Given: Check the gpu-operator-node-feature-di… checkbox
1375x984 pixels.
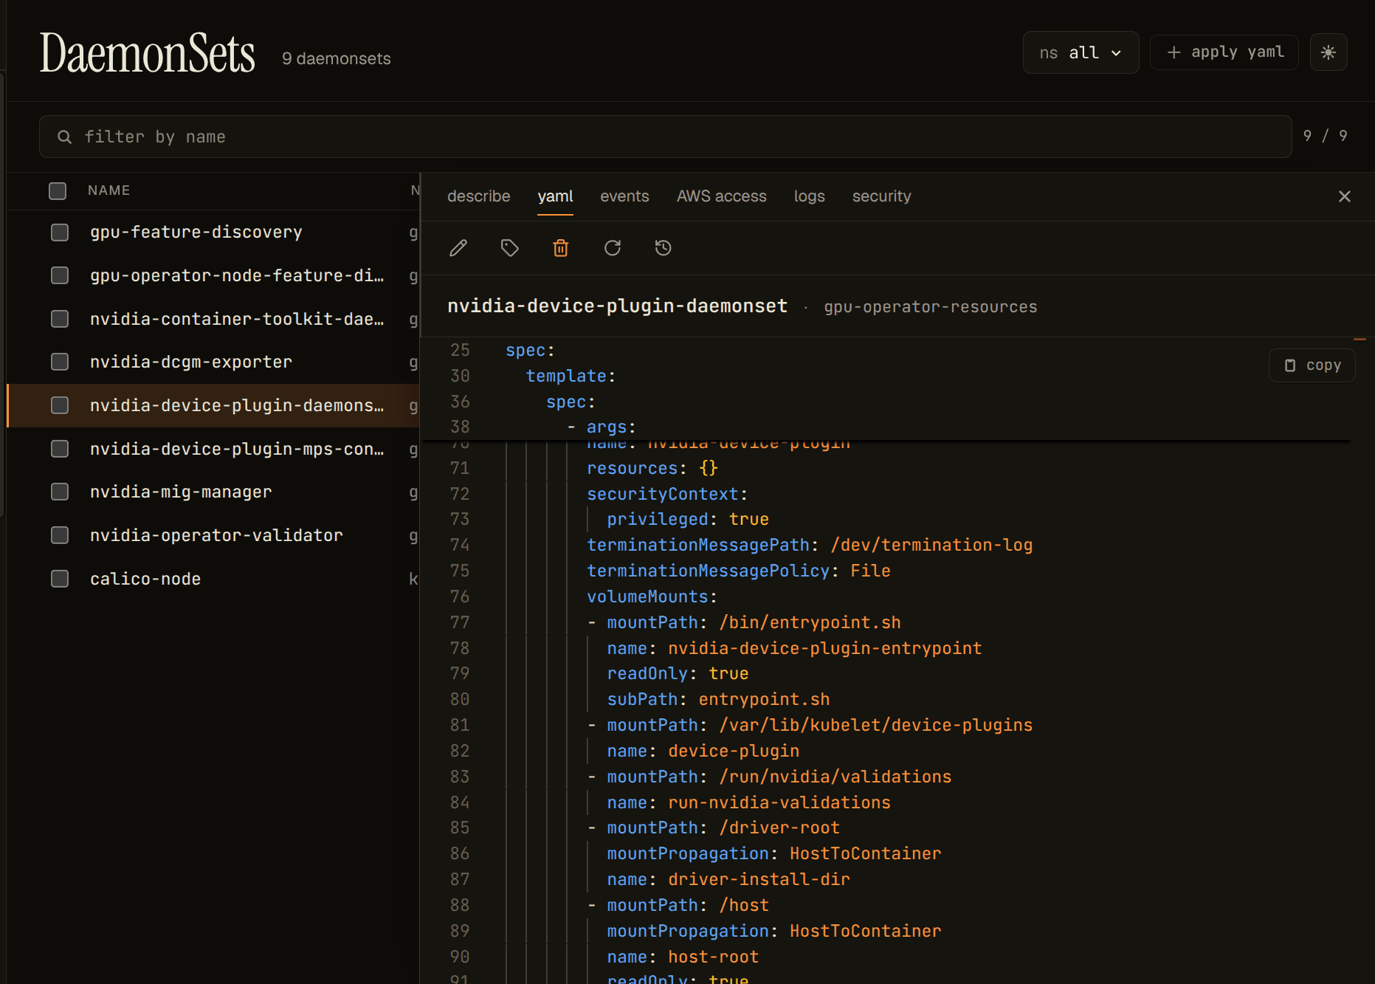Looking at the screenshot, I should (60, 275).
